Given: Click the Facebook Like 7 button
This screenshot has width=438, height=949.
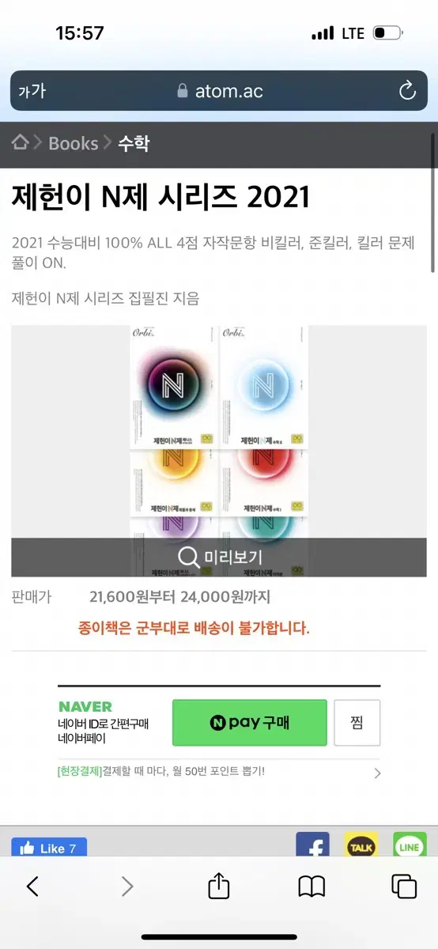Looking at the screenshot, I should 49,848.
